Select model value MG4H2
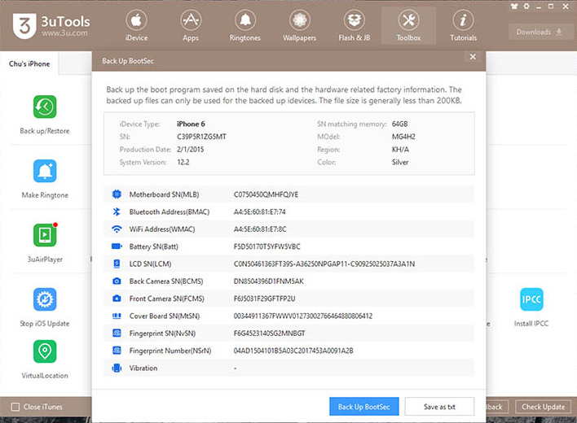This screenshot has height=423, width=577. click(x=403, y=137)
